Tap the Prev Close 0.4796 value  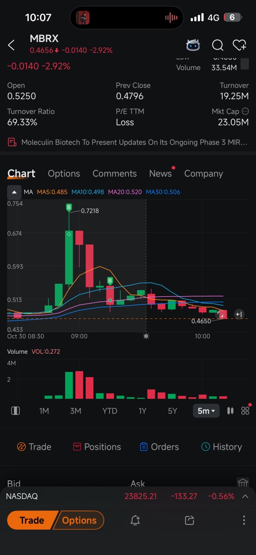(130, 96)
